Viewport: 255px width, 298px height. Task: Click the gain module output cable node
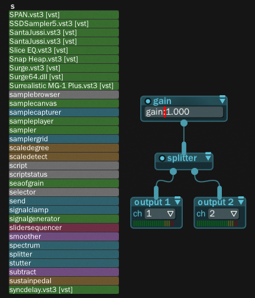click(184, 123)
